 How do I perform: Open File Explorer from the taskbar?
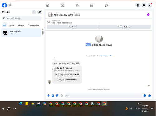tap(33, 104)
